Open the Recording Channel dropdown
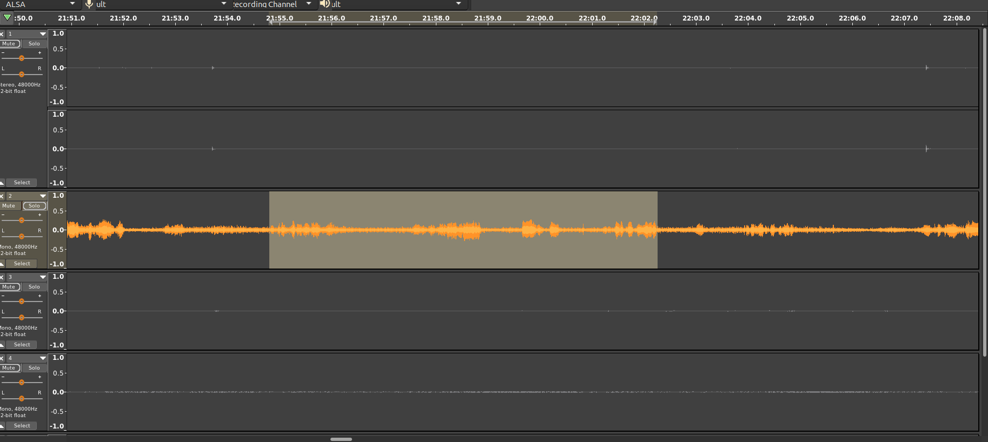The height and width of the screenshot is (442, 988). coord(273,4)
